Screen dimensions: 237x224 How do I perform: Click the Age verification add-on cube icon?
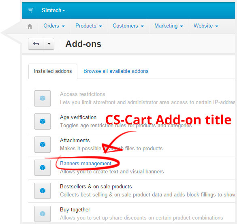coord(43,122)
